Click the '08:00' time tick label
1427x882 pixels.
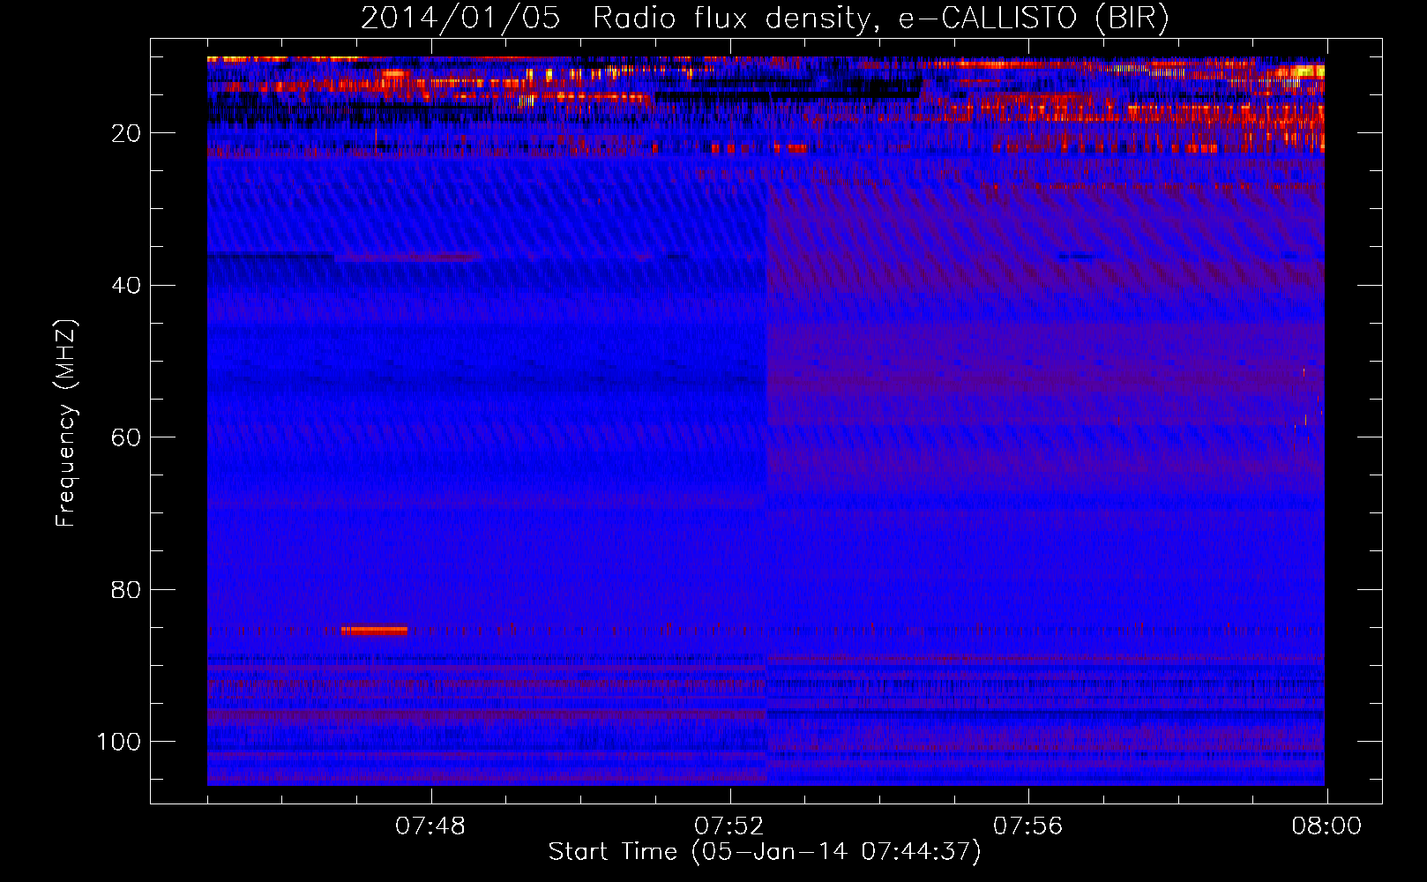click(x=1326, y=826)
